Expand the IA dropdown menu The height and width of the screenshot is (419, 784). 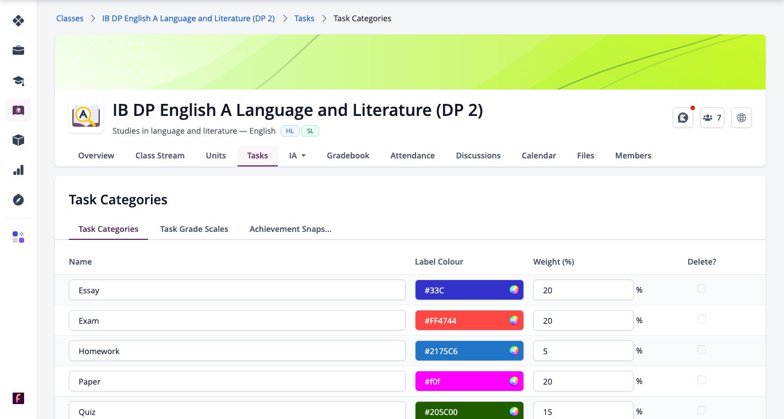pos(297,156)
